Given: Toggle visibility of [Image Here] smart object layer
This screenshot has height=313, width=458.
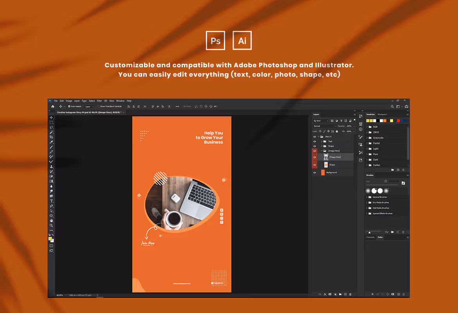Looking at the screenshot, I should click(x=315, y=157).
